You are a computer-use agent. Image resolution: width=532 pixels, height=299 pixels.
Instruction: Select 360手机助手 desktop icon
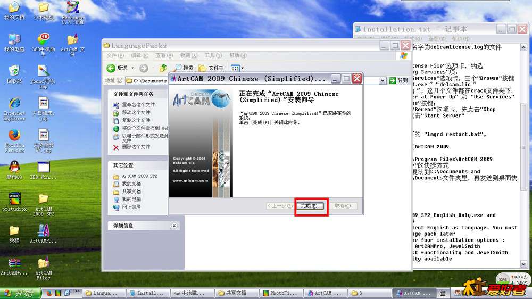[44, 45]
